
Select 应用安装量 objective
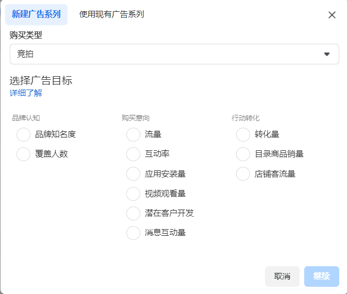point(133,174)
